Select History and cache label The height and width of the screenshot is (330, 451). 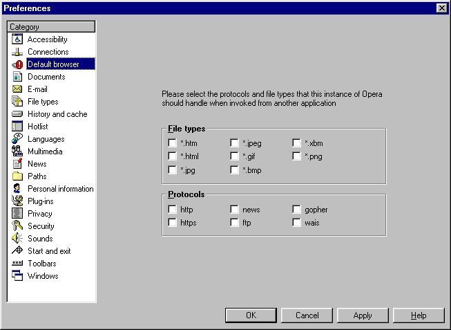[x=57, y=114]
